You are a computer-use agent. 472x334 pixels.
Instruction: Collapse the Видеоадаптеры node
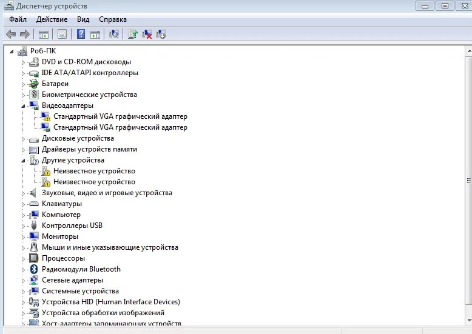(23, 106)
